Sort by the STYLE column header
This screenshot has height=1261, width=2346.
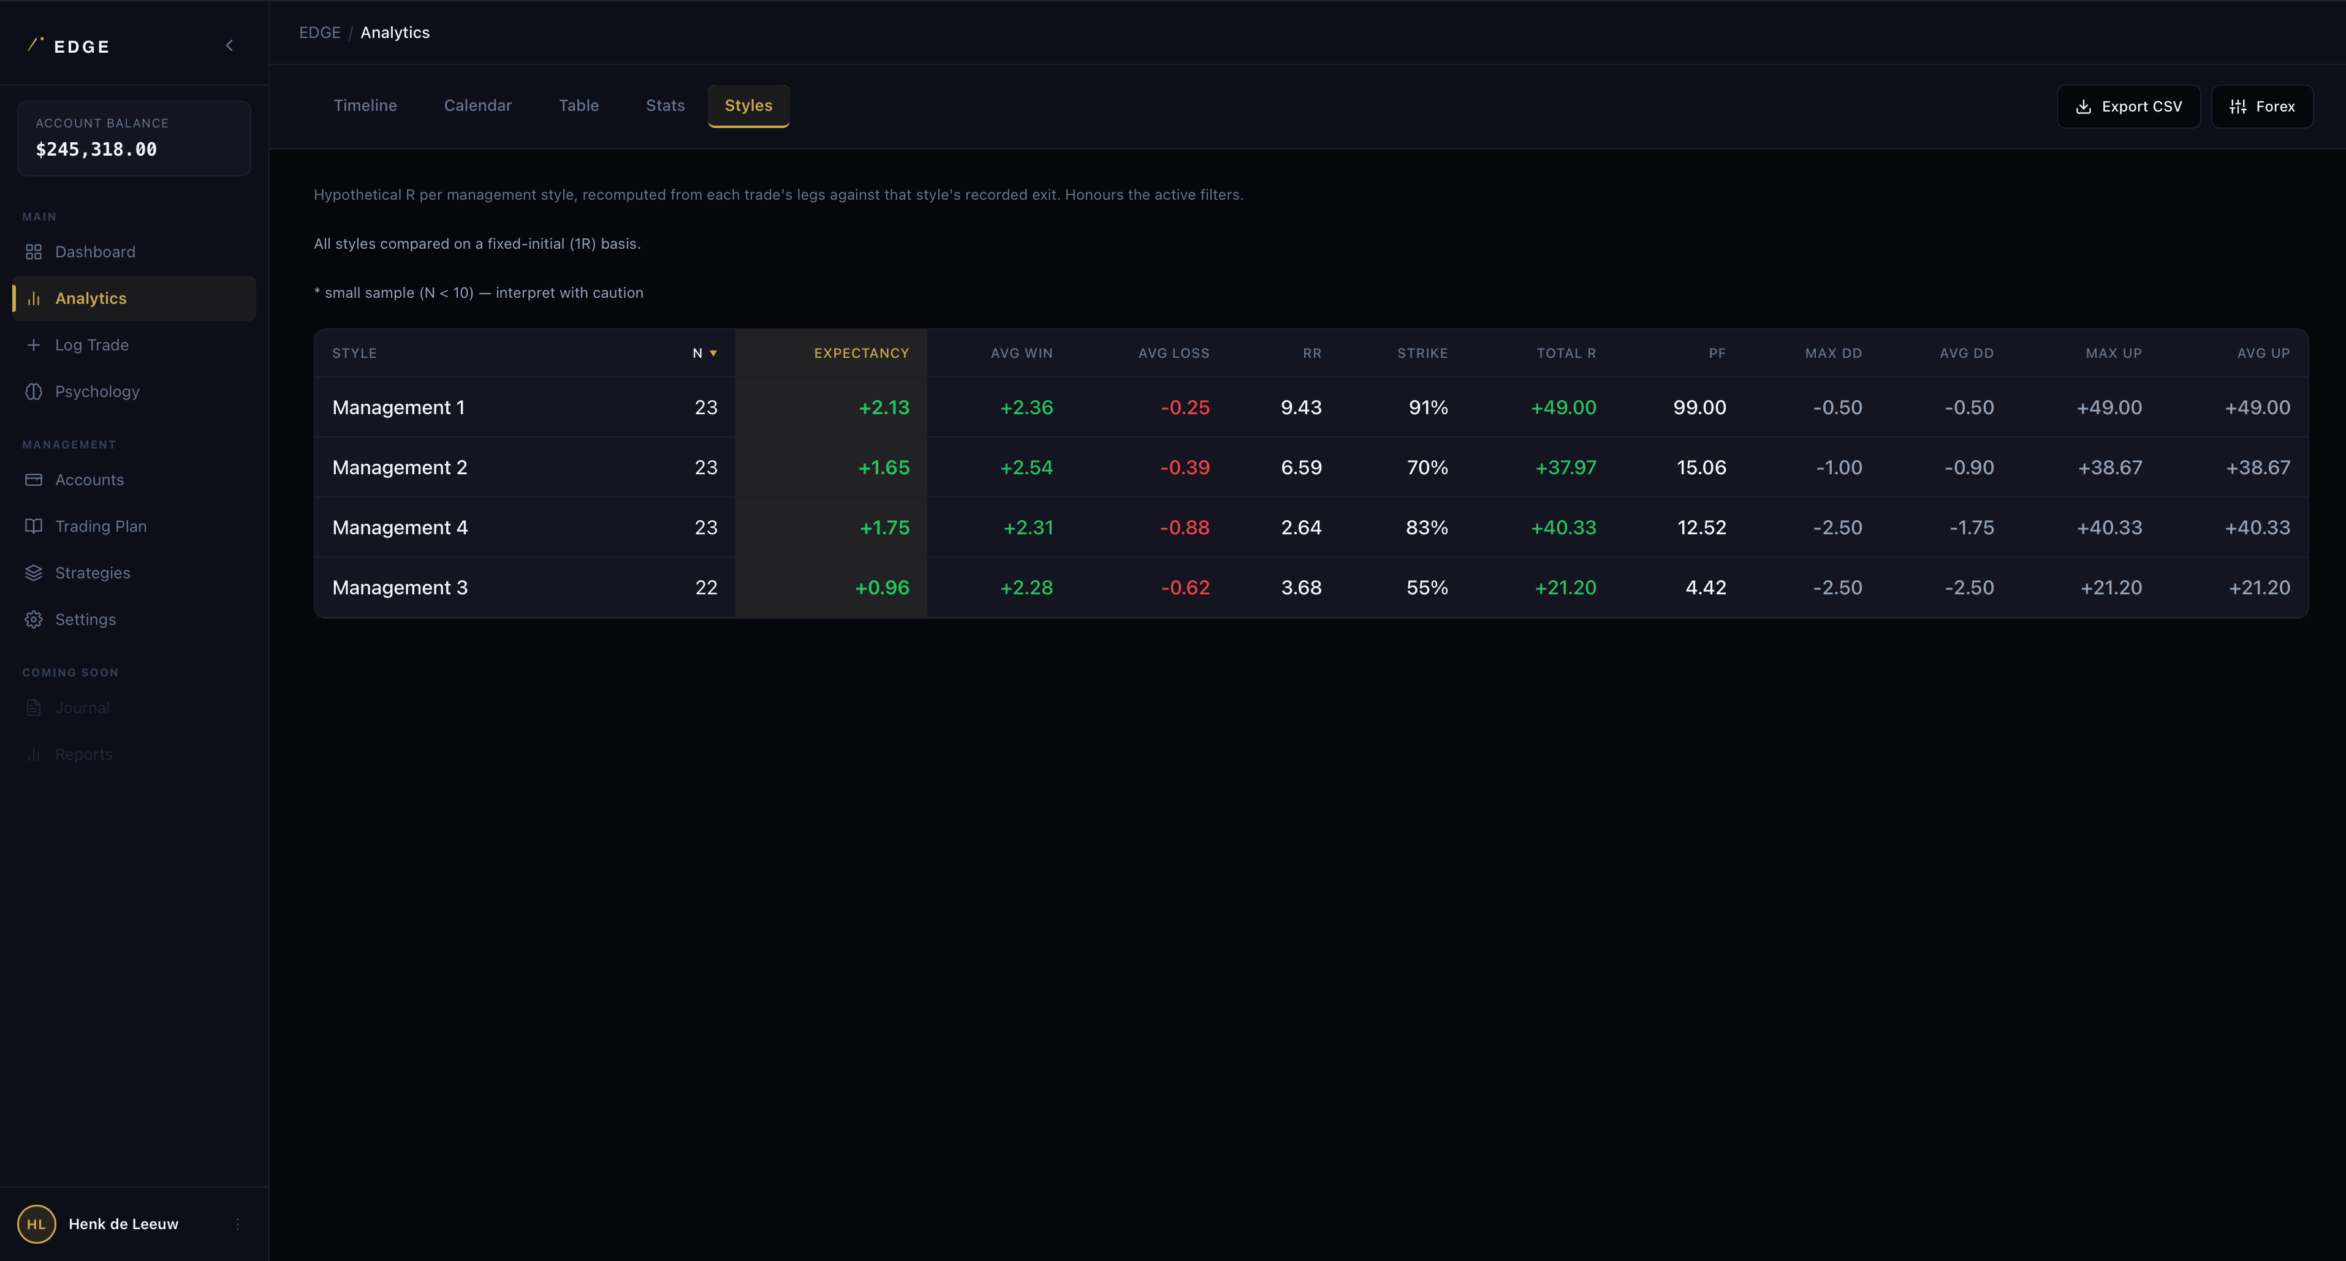tap(354, 354)
